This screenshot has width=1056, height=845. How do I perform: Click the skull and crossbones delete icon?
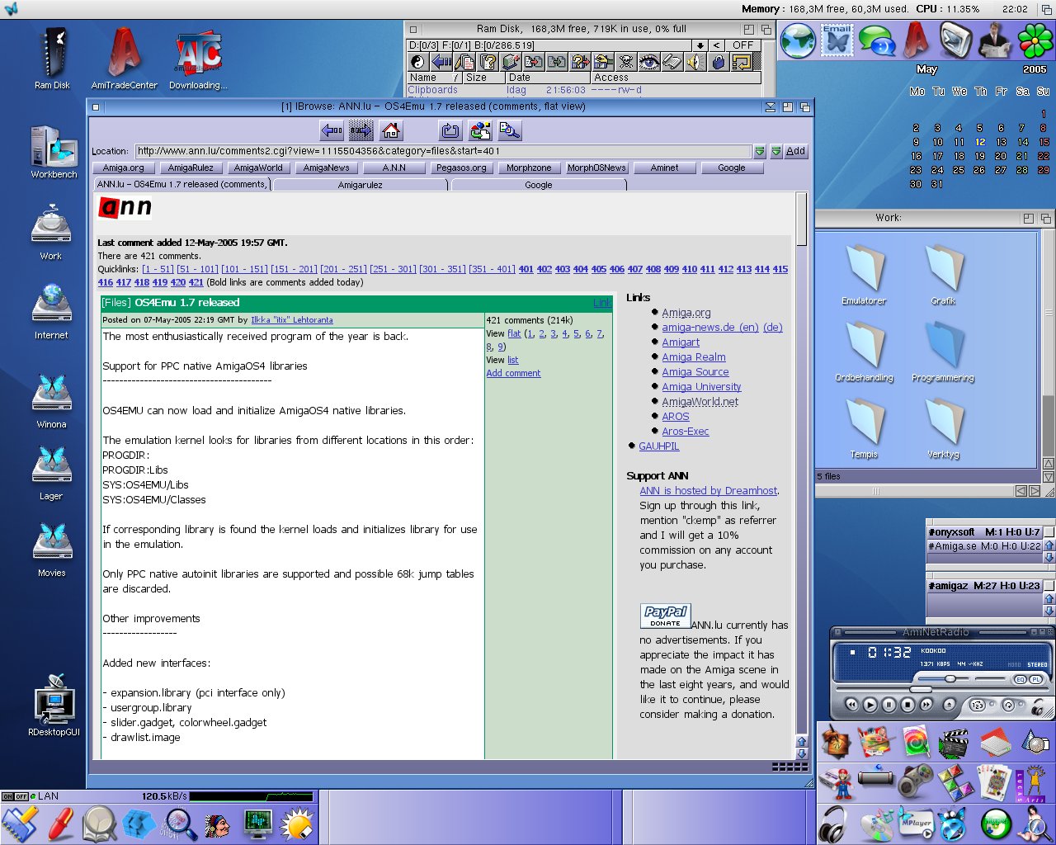[626, 62]
